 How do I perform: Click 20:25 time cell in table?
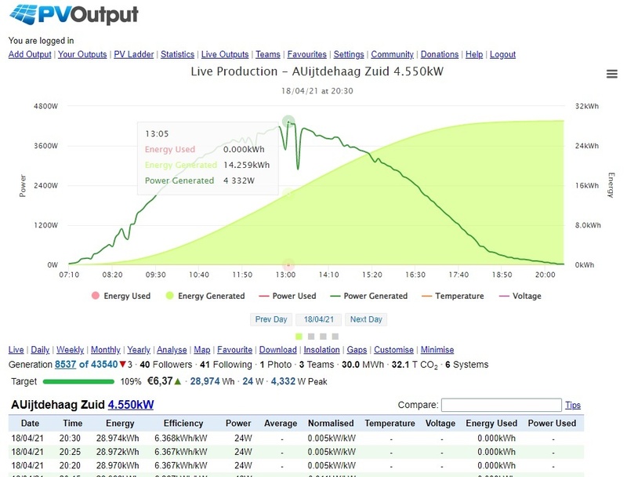[70, 452]
